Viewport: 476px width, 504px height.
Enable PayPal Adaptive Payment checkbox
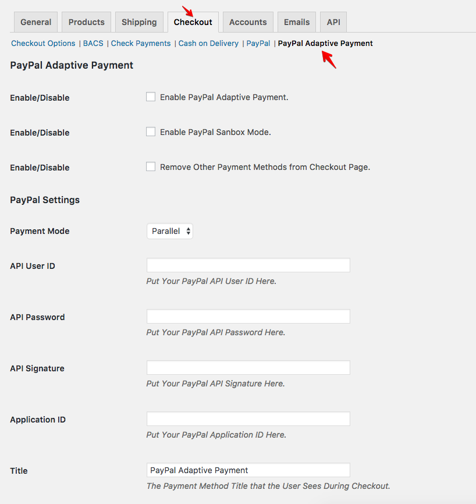click(x=151, y=97)
